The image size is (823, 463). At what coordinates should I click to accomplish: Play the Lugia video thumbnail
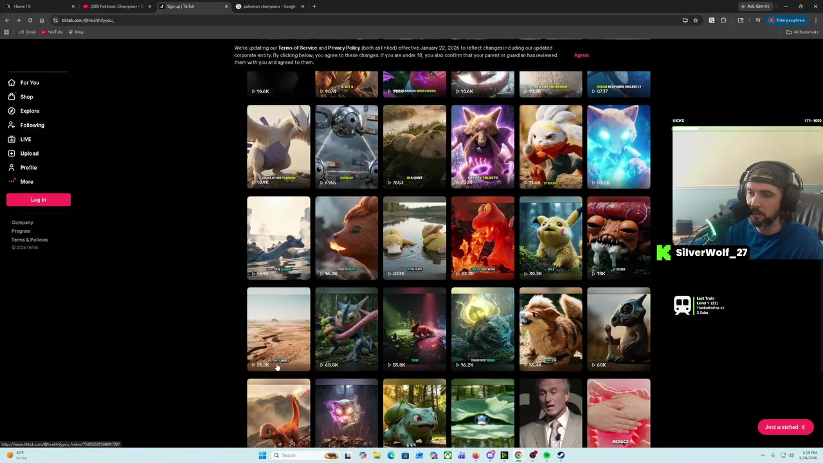[x=278, y=147]
